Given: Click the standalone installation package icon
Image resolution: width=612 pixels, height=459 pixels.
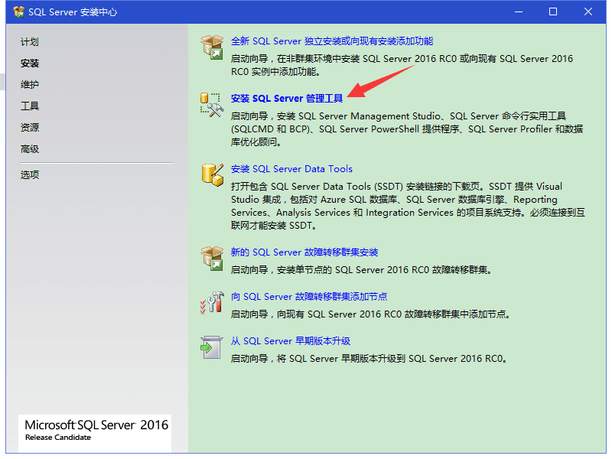Looking at the screenshot, I should coord(212,46).
